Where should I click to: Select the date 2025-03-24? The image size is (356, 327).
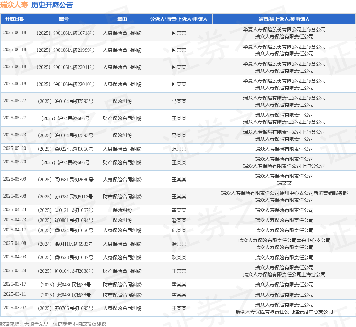click(x=15, y=270)
